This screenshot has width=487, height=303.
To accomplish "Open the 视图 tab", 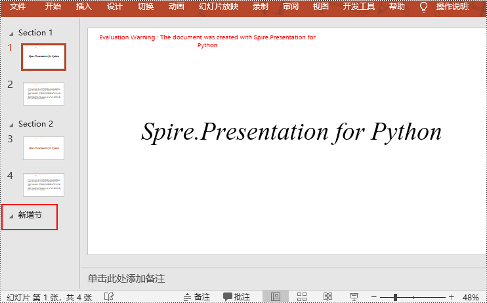I will coord(320,6).
